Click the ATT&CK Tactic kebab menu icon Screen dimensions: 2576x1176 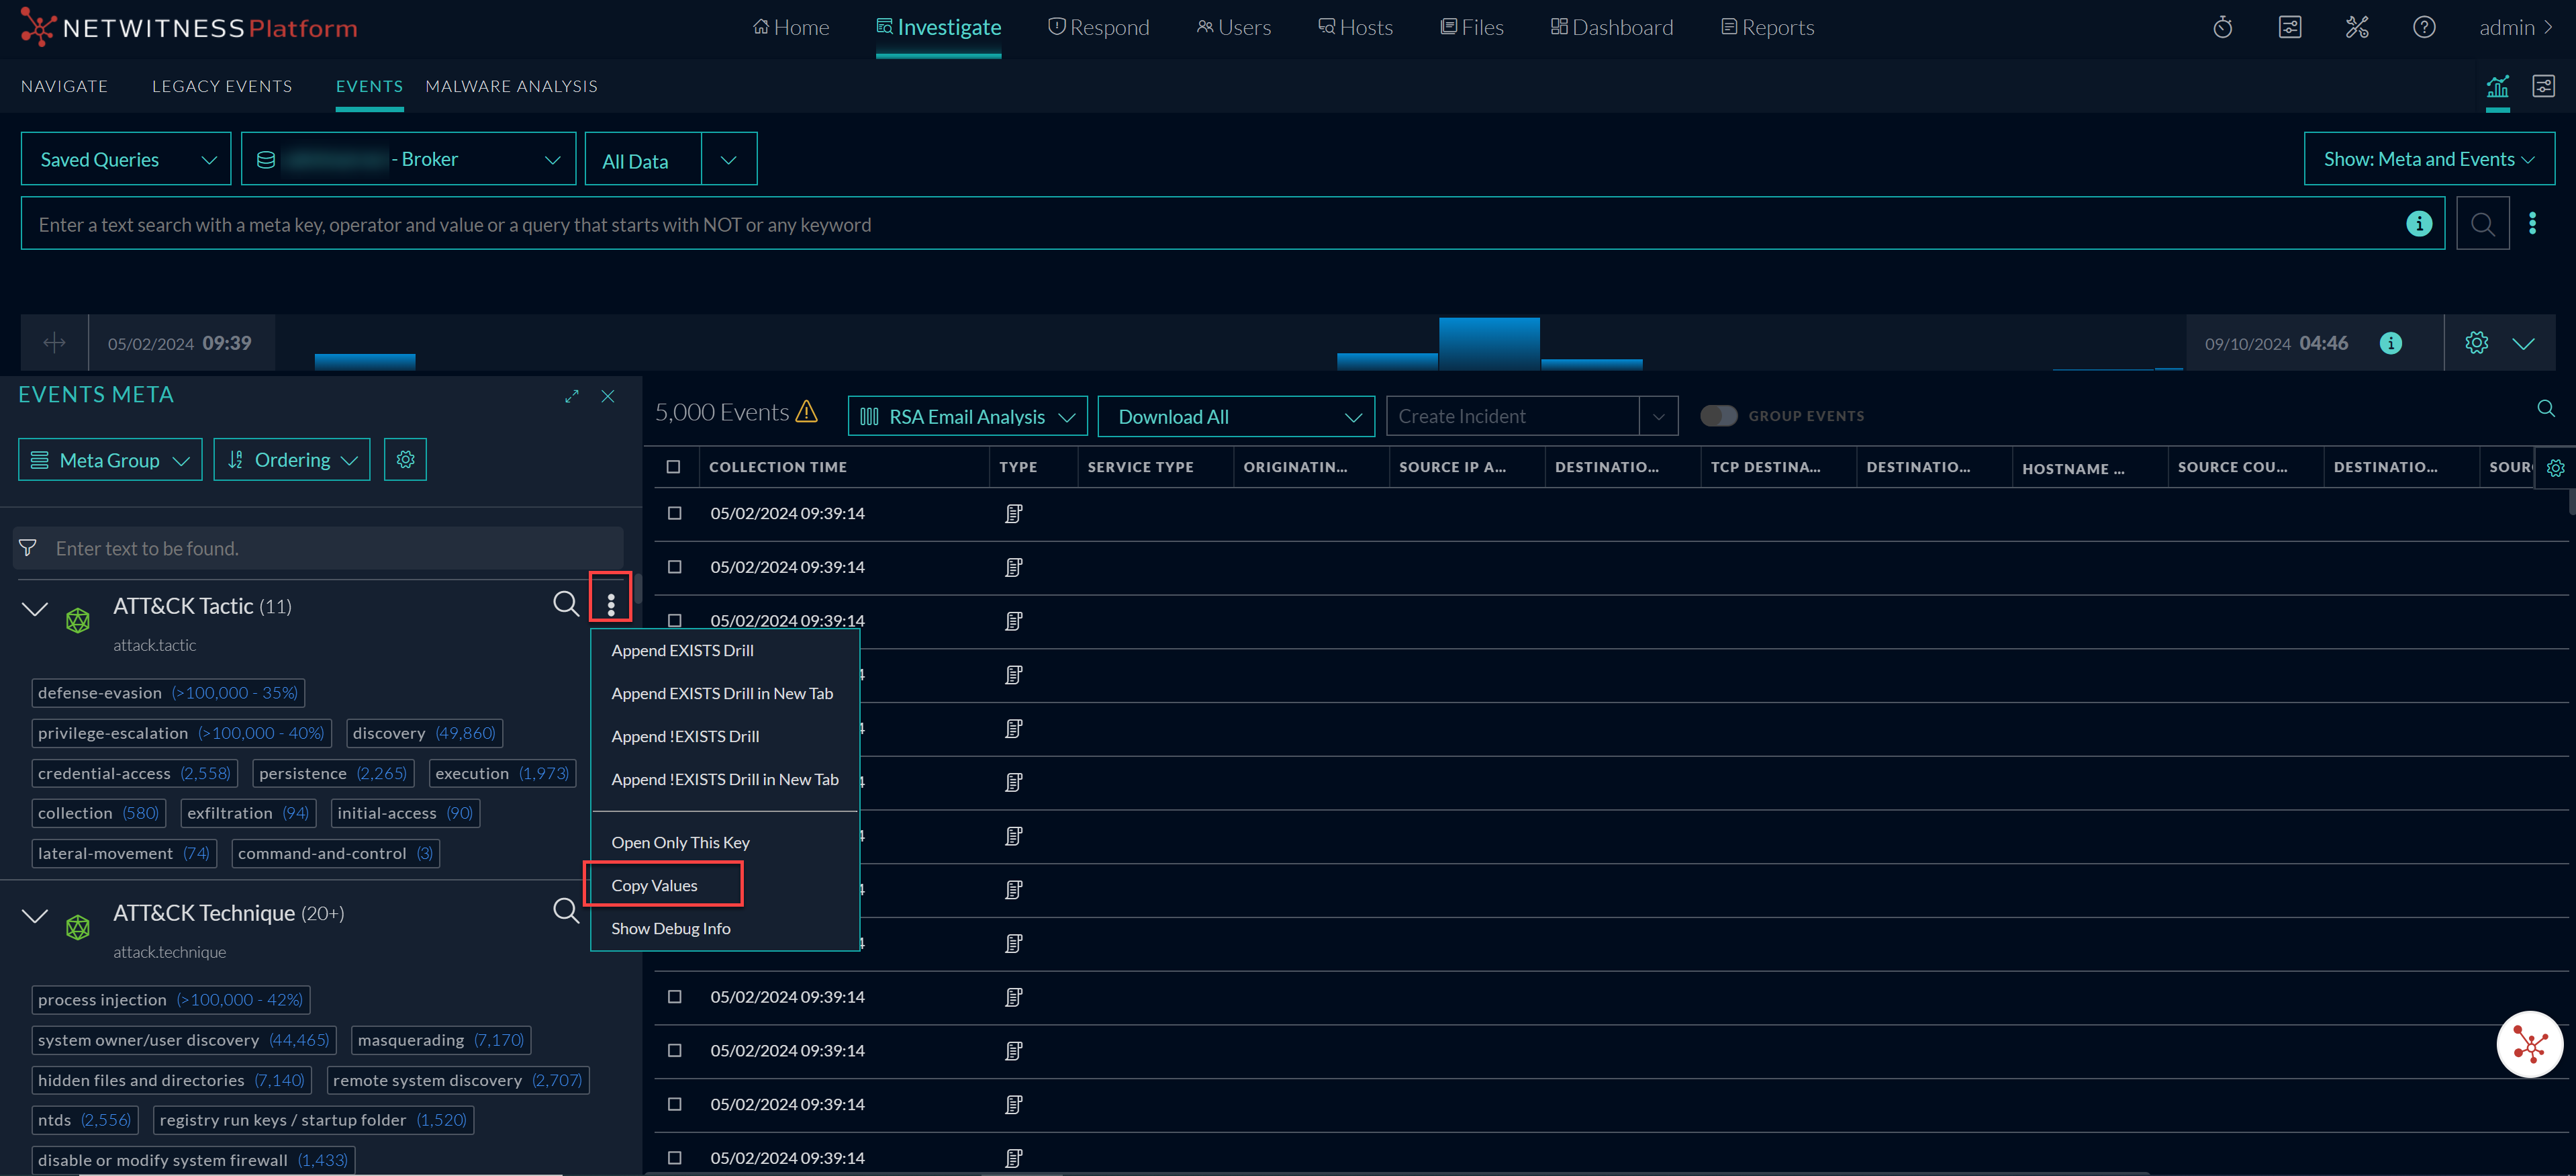pos(610,604)
